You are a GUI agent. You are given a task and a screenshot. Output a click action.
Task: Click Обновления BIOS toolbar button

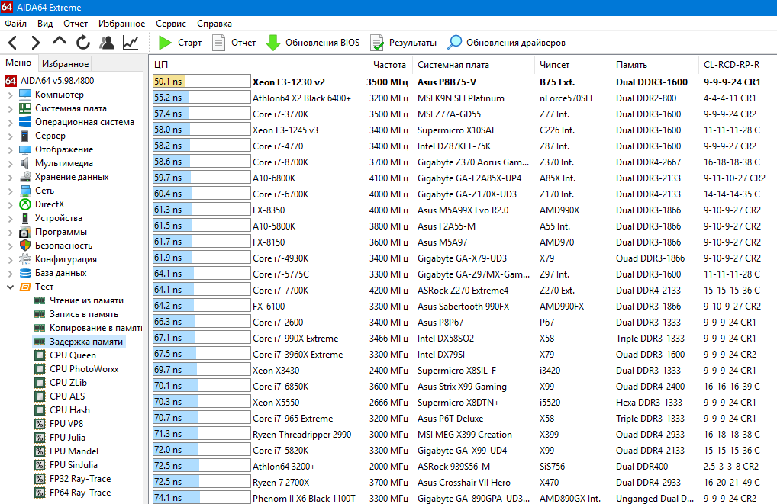click(313, 43)
